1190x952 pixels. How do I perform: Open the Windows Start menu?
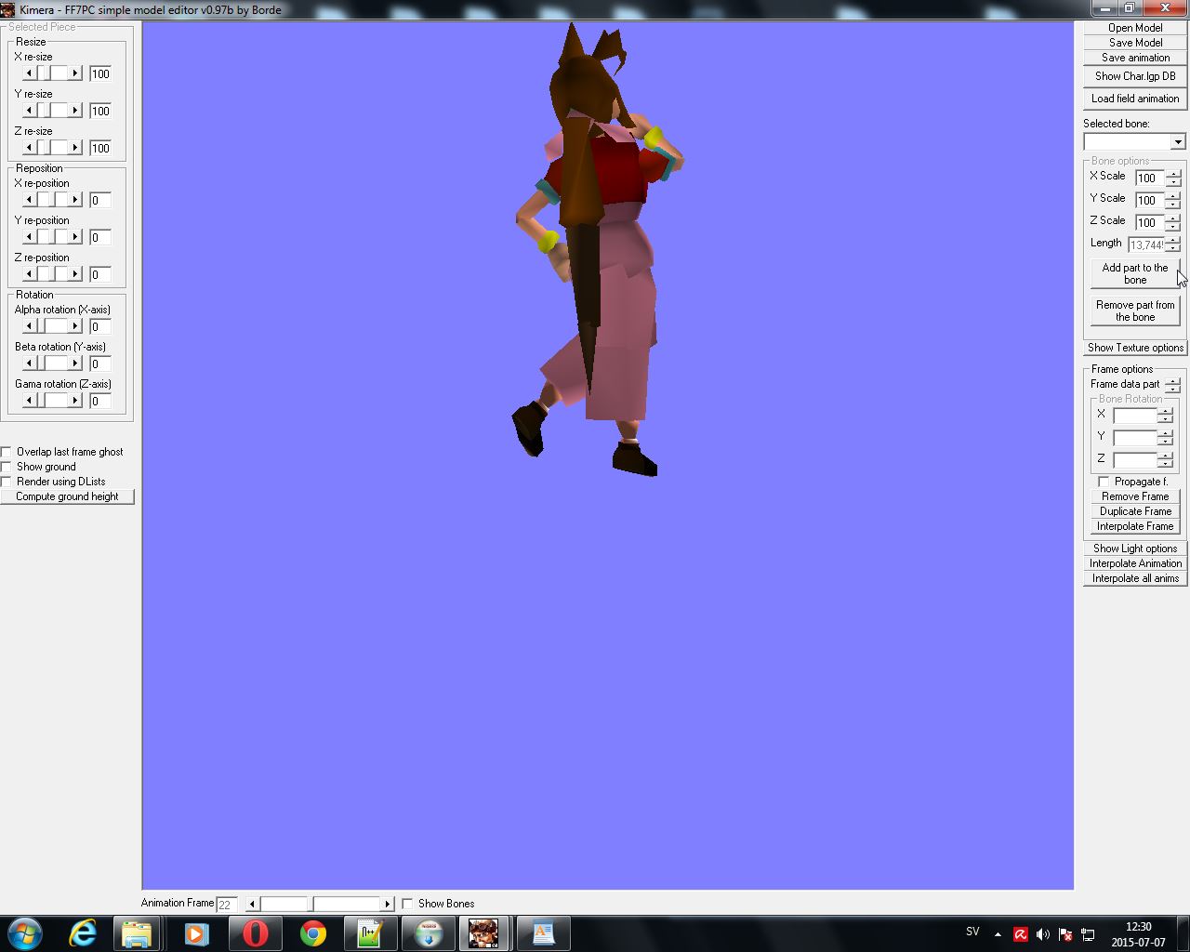(25, 932)
